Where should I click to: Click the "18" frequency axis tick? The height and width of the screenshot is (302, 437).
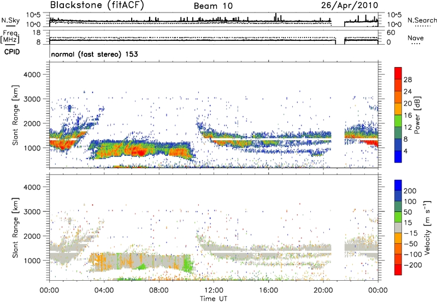[37, 33]
